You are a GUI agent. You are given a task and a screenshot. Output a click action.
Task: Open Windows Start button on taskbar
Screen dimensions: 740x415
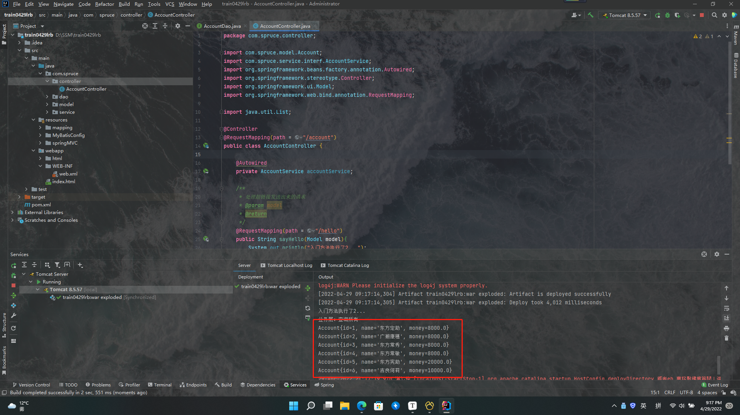point(293,406)
